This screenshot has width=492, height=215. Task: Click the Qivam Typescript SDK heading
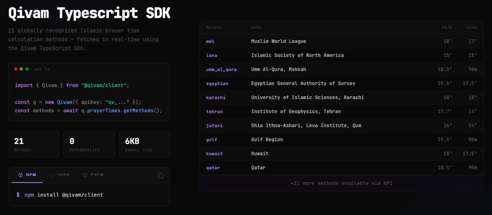(x=89, y=13)
